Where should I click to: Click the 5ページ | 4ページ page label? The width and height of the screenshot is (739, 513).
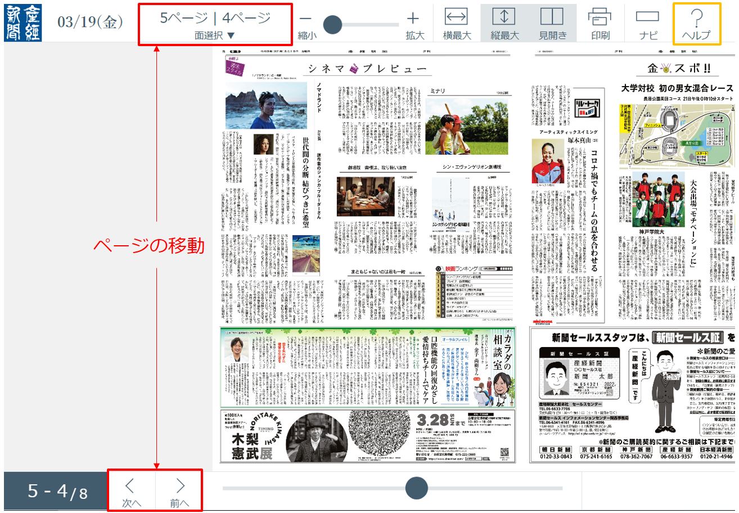click(x=215, y=18)
